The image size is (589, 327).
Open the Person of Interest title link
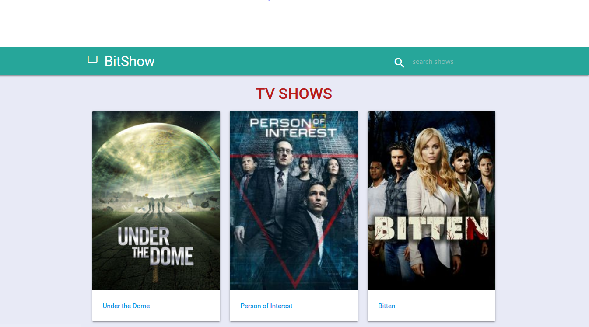coord(266,306)
